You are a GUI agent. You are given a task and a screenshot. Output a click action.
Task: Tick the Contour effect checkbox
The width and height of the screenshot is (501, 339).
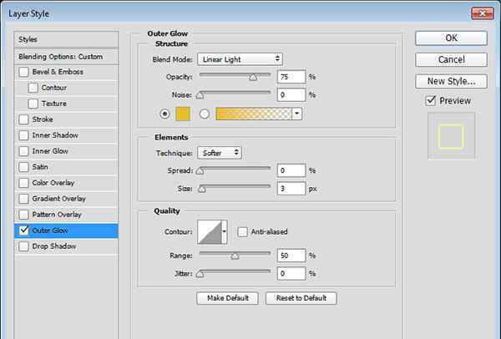tap(33, 88)
